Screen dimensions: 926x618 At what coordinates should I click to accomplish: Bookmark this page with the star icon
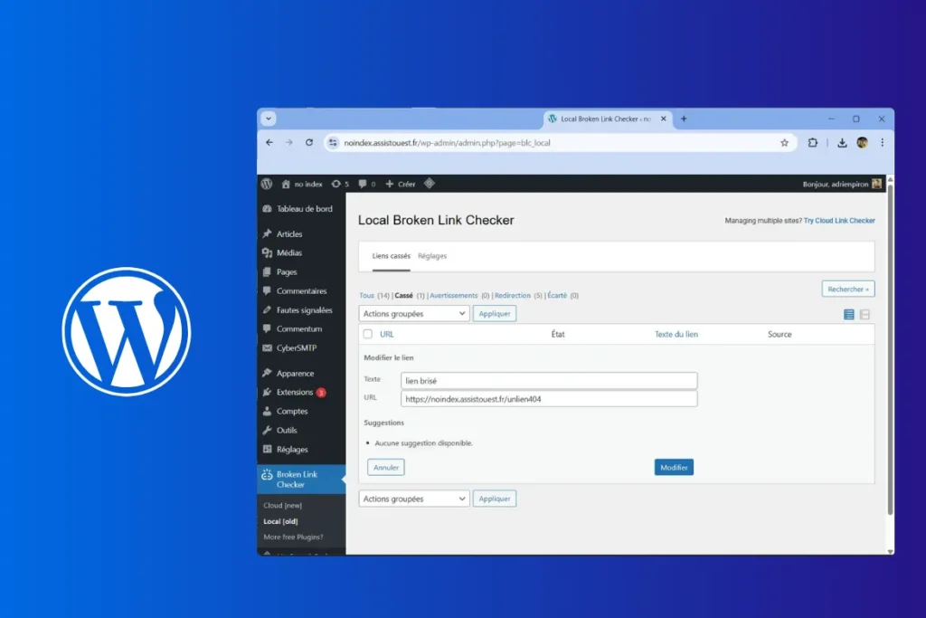click(784, 143)
